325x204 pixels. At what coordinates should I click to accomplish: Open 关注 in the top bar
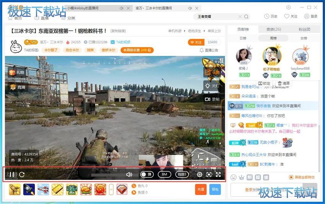[291, 16]
